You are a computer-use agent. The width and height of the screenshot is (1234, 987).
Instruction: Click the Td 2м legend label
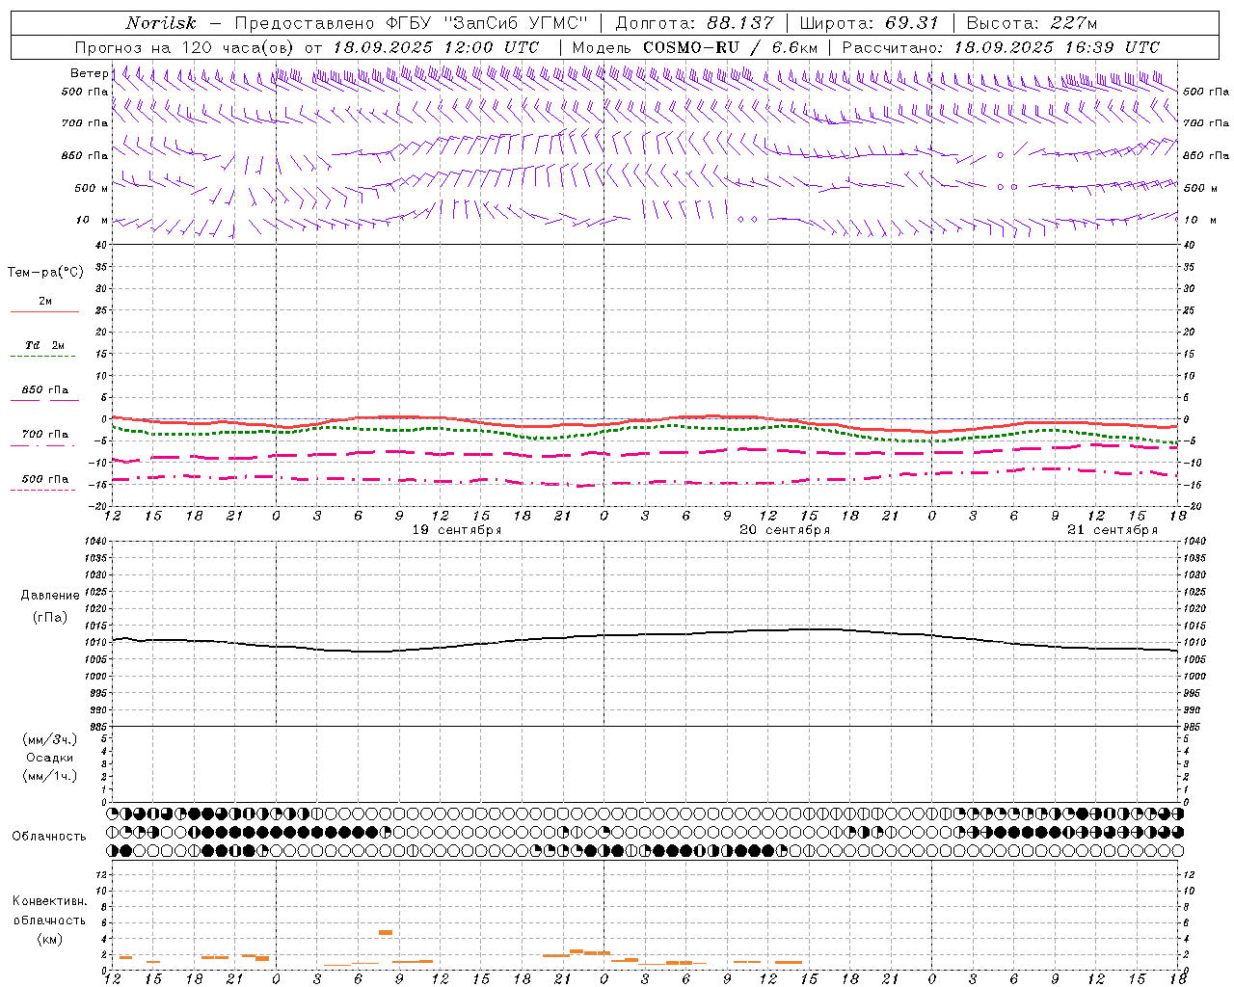coord(44,345)
